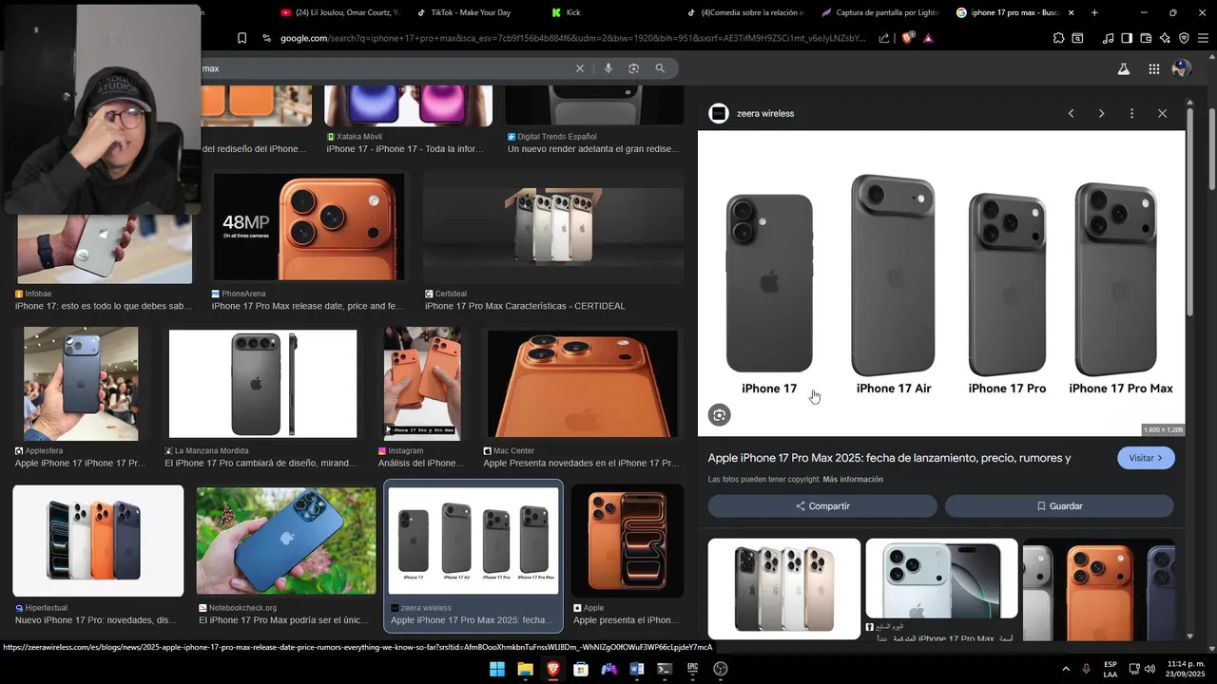
Task: Open Google Search Labs flask icon
Action: click(1123, 68)
